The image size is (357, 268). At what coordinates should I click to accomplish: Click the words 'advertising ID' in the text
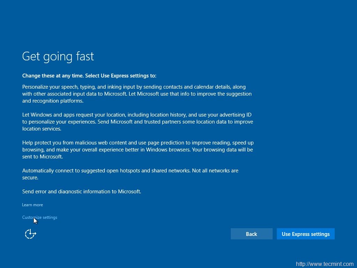click(x=235, y=115)
